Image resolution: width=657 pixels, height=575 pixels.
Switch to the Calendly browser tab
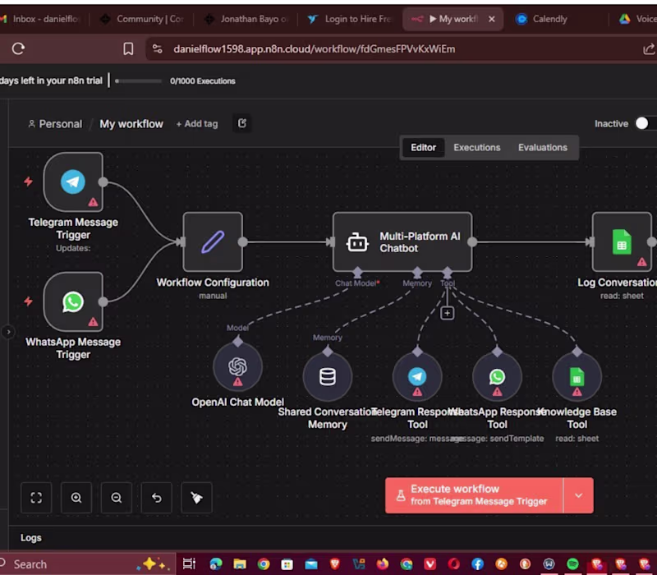pos(542,19)
